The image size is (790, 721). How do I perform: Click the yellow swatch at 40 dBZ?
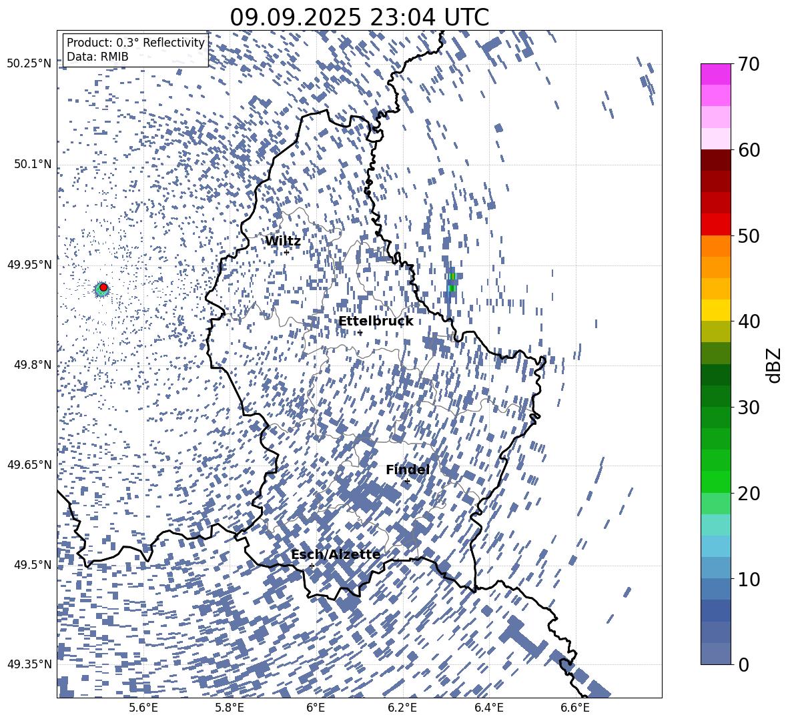click(x=715, y=310)
